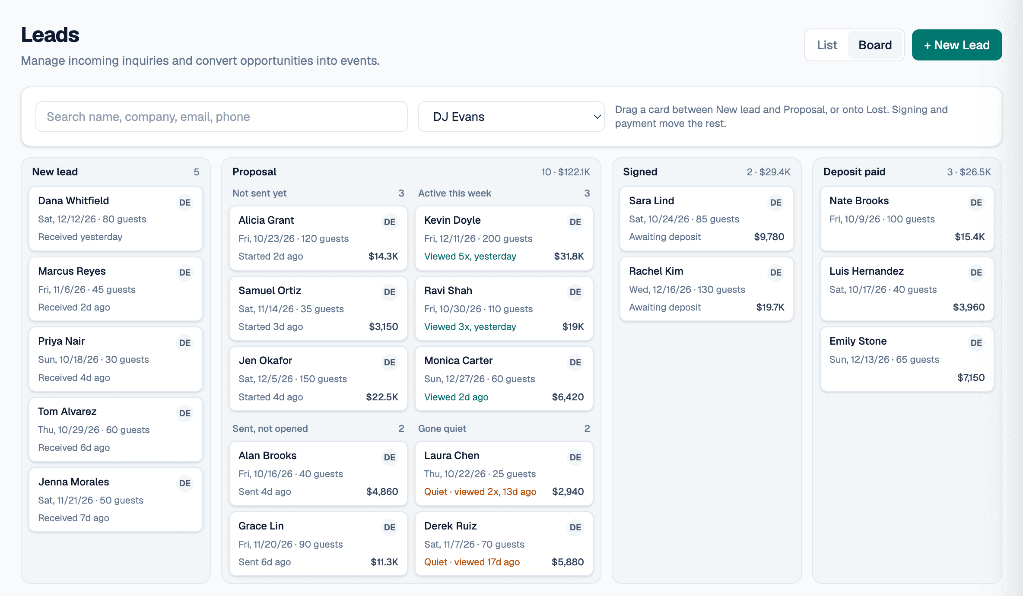The width and height of the screenshot is (1023, 596).
Task: Focus the search name, company, email field
Action: point(222,117)
